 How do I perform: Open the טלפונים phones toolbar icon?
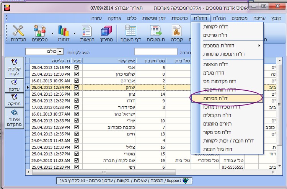pos(40,34)
